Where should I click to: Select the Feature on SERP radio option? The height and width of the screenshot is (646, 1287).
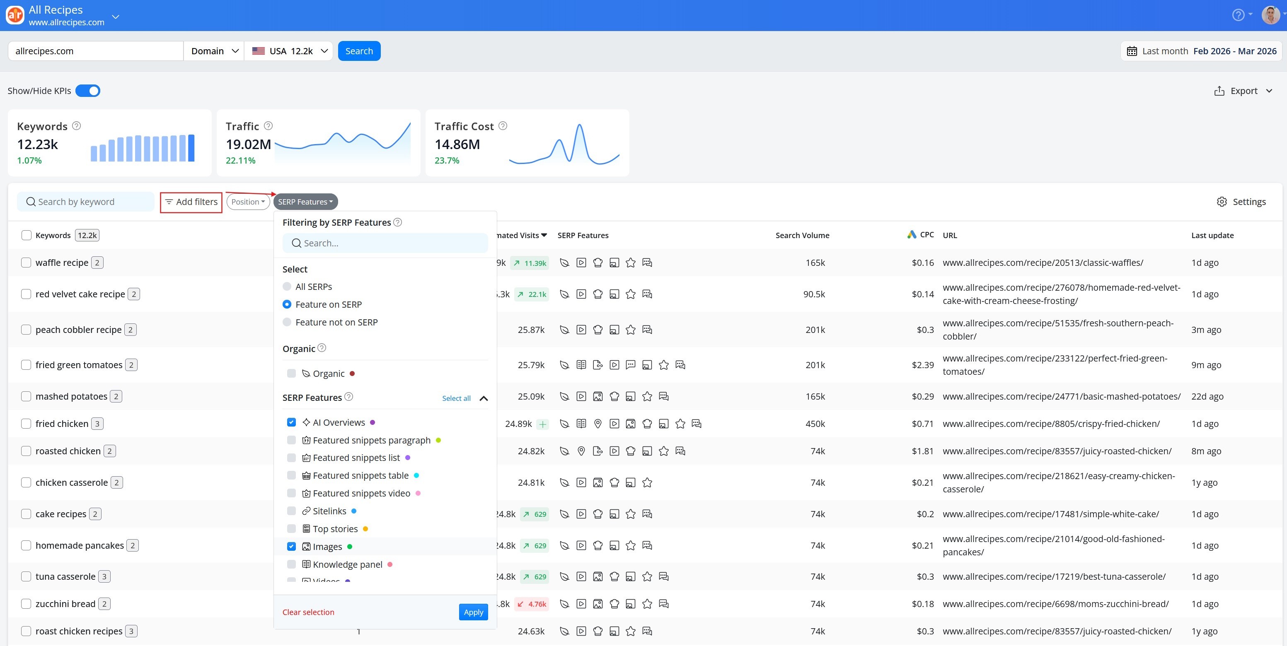(x=287, y=304)
